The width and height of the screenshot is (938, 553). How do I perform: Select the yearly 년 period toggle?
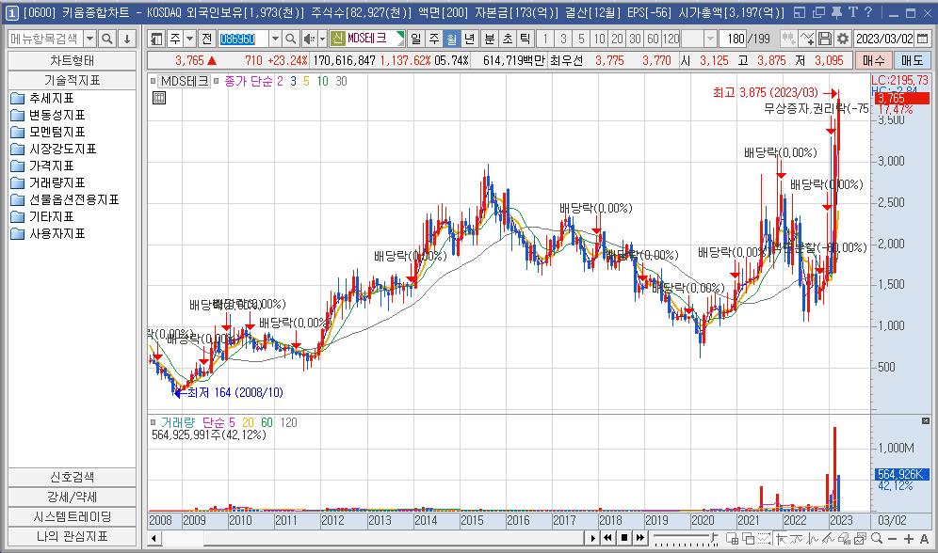click(470, 39)
